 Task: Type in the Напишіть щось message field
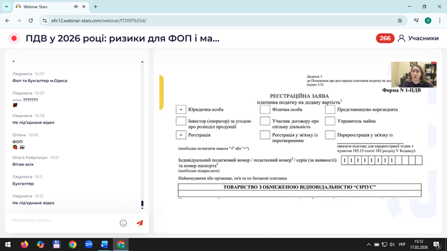coord(61,220)
